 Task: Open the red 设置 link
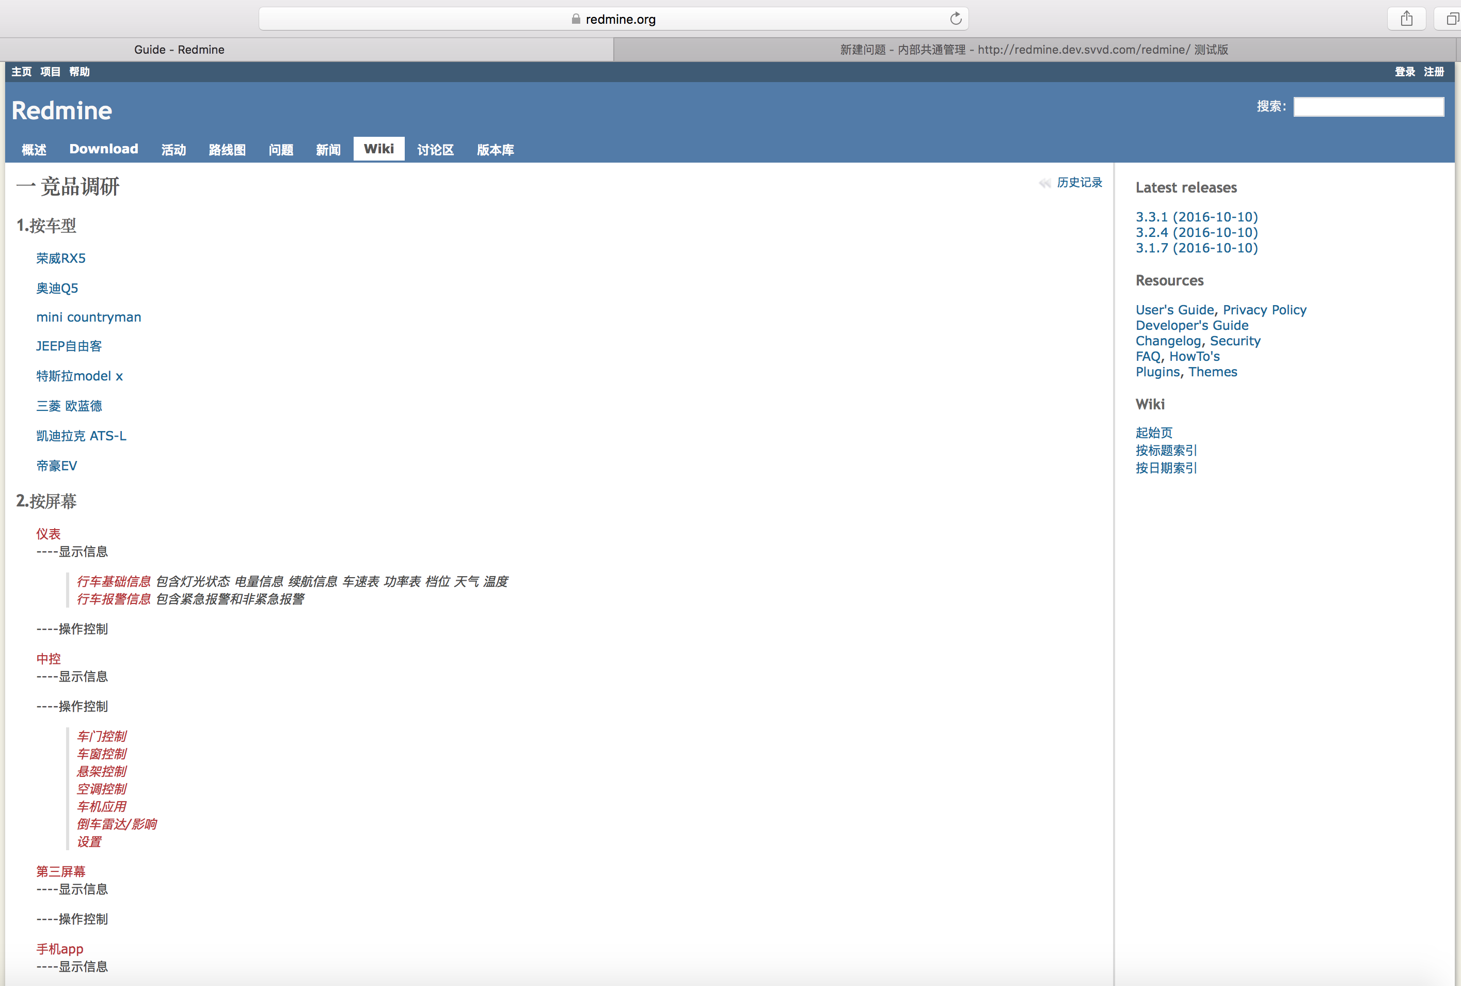(x=89, y=842)
